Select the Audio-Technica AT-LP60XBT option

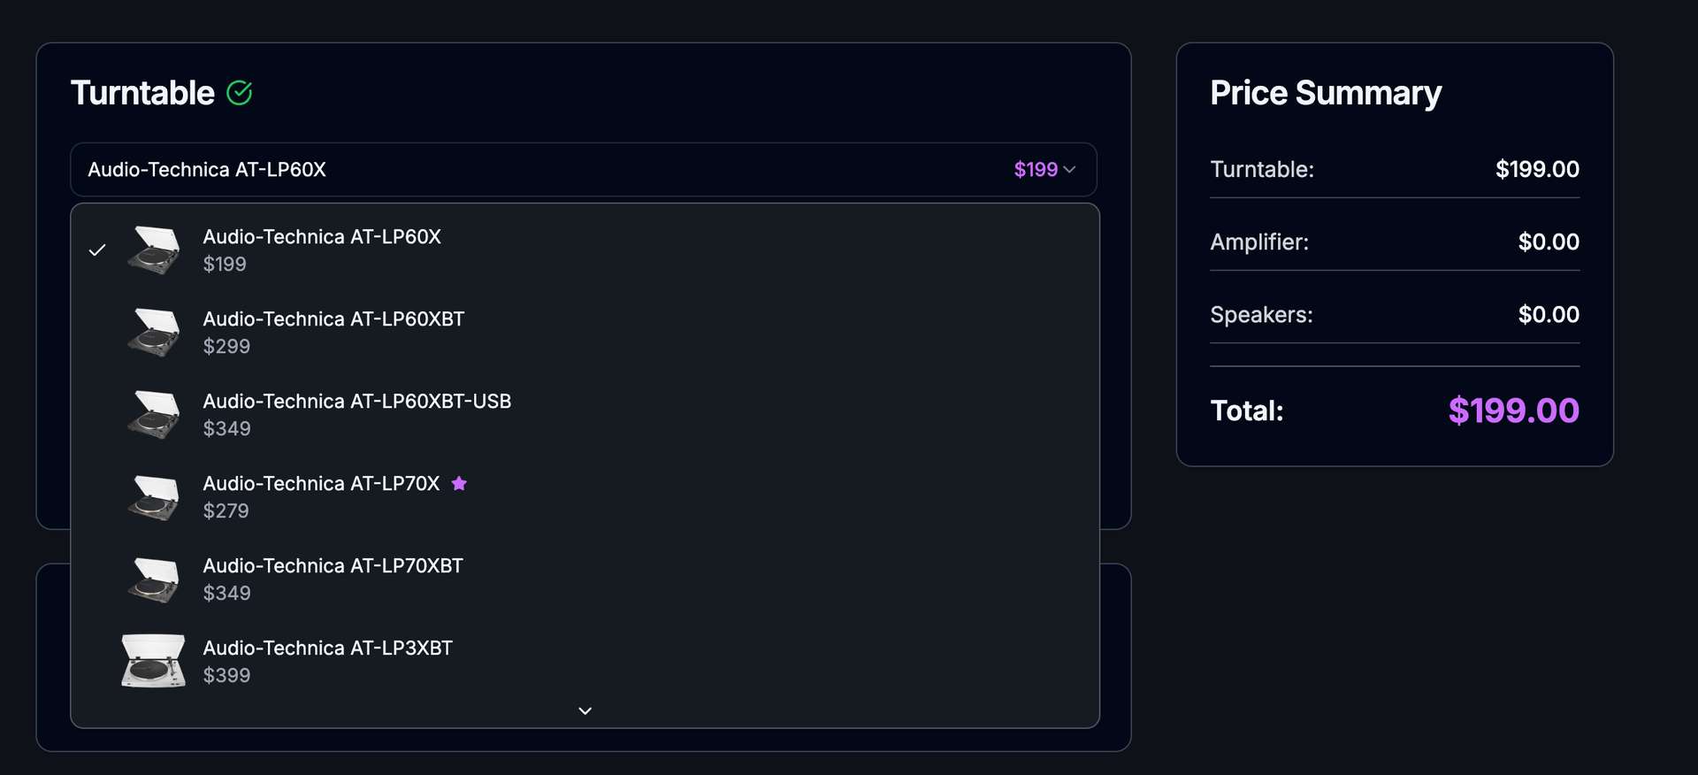[x=334, y=332]
